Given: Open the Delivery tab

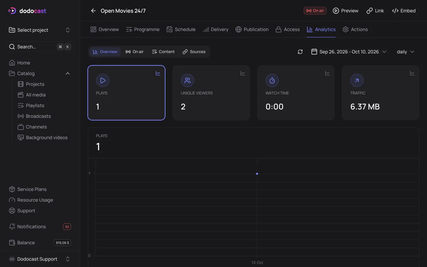Looking at the screenshot, I should tap(215, 29).
